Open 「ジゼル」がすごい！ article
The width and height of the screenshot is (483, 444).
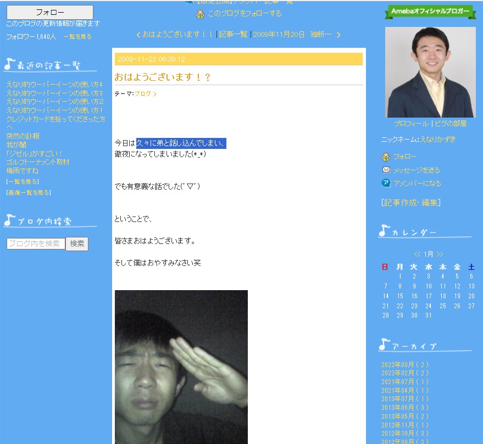[34, 153]
